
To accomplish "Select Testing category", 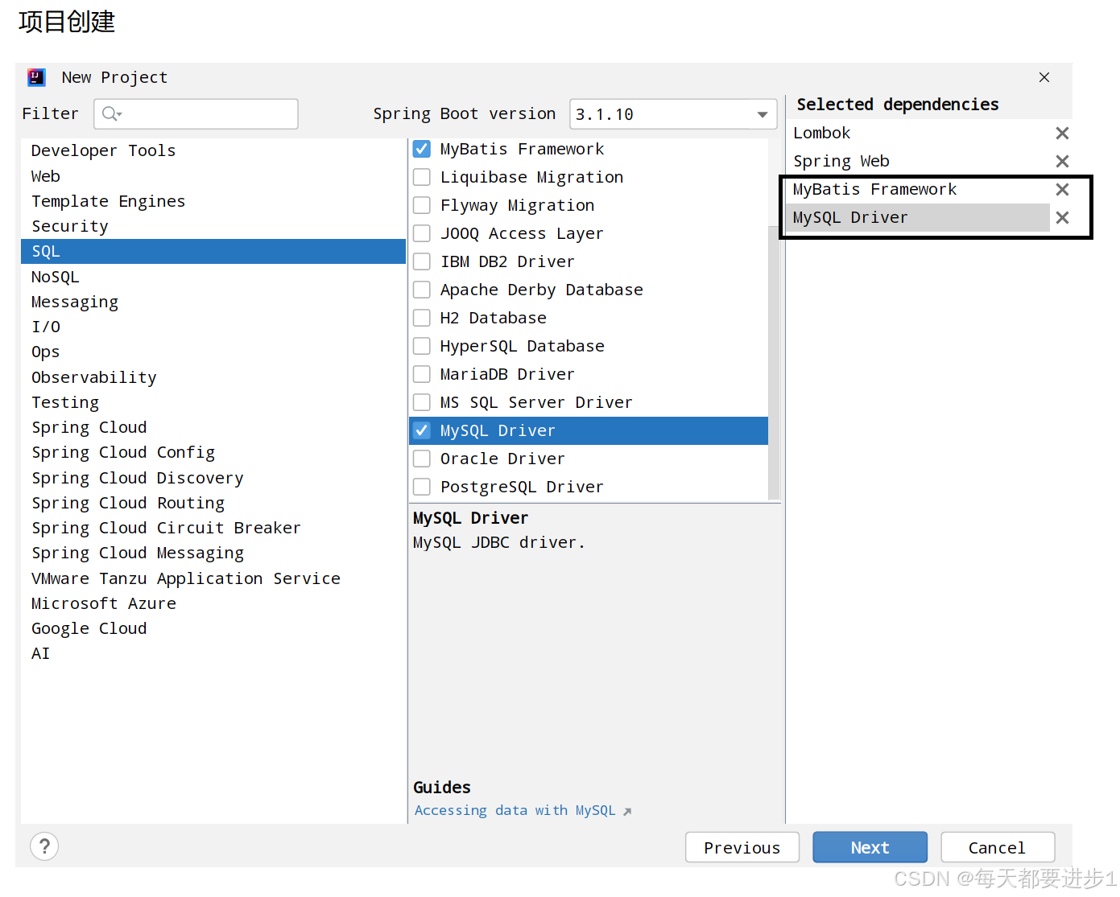I will (x=213, y=402).
